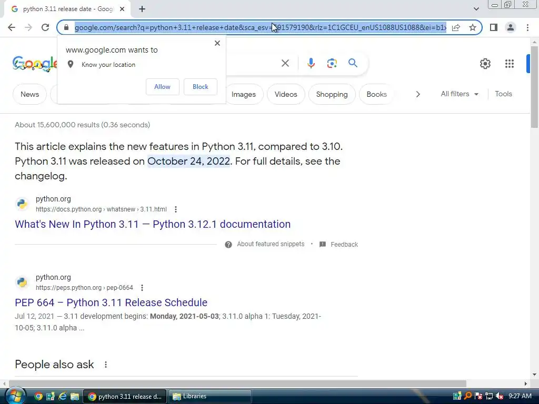539x404 pixels.
Task: Launch Internet Explorer from quick launch
Action: [x=62, y=397]
